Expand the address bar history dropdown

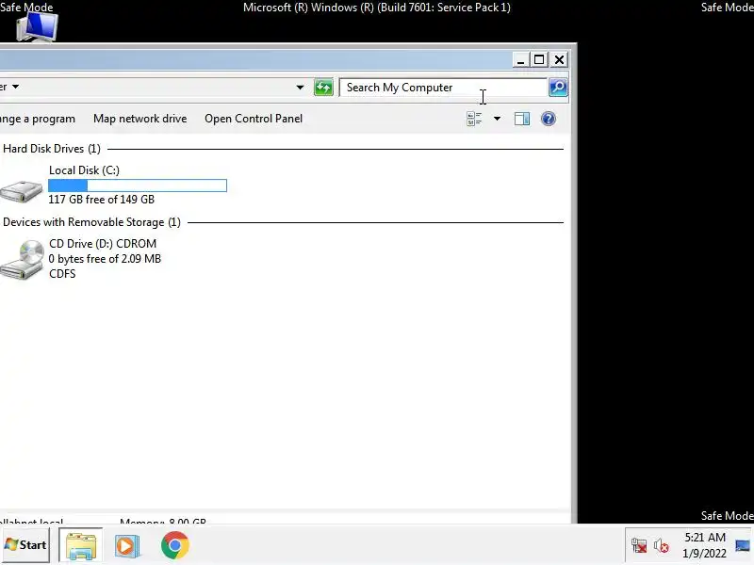coord(300,88)
